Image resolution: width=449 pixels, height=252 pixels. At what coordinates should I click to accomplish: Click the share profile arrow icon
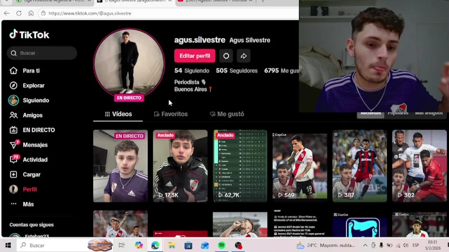[244, 56]
